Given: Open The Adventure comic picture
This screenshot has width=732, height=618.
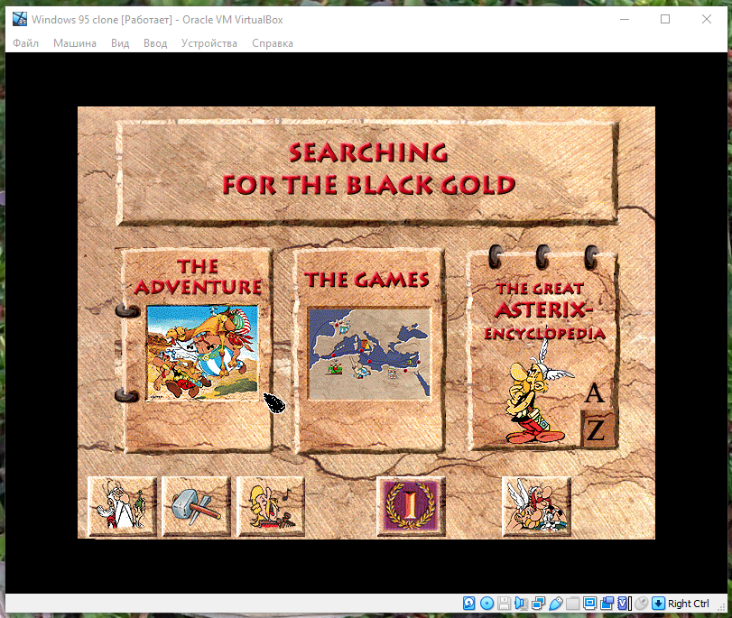Looking at the screenshot, I should click(x=202, y=353).
